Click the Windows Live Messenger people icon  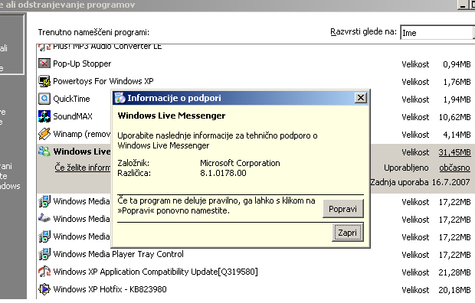tap(44, 151)
